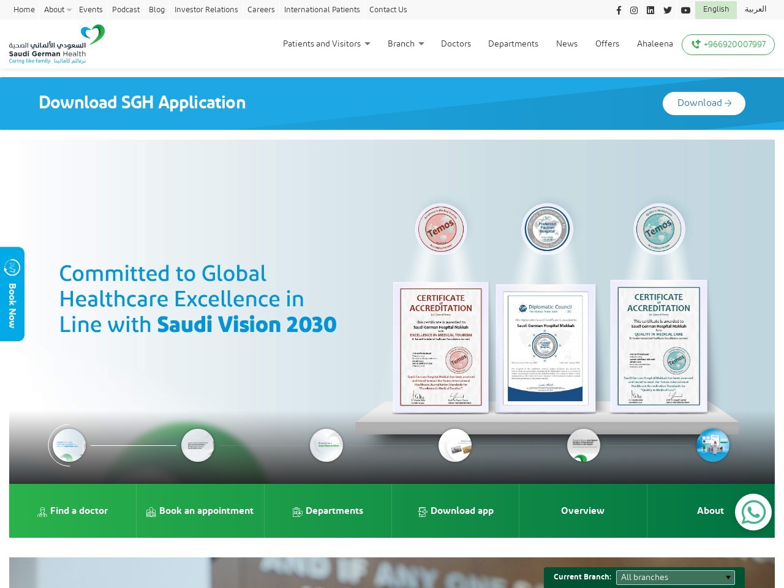Click the Saudi Vision 2030 headline

(x=198, y=299)
